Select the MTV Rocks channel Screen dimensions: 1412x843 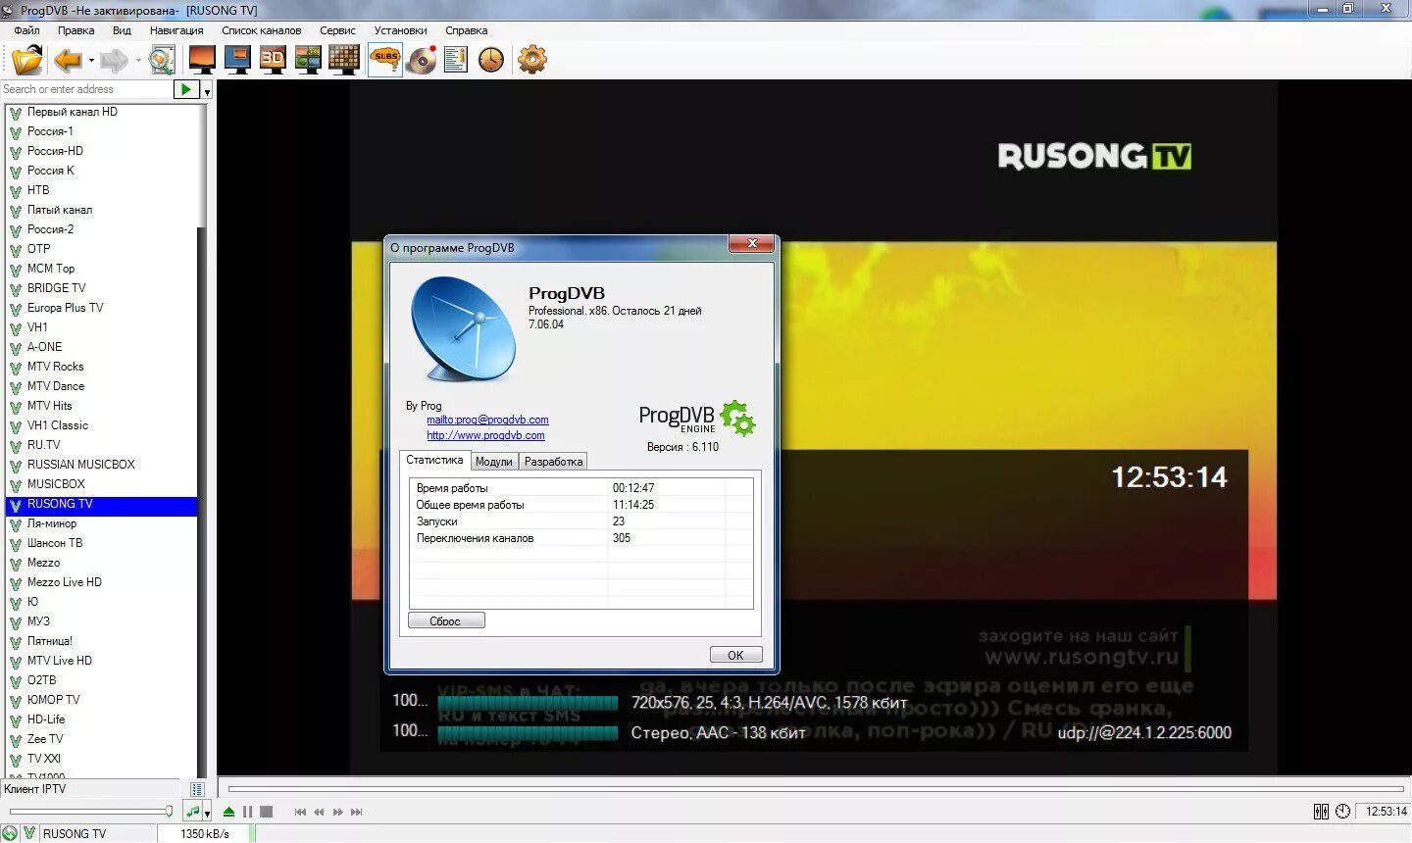click(x=56, y=367)
